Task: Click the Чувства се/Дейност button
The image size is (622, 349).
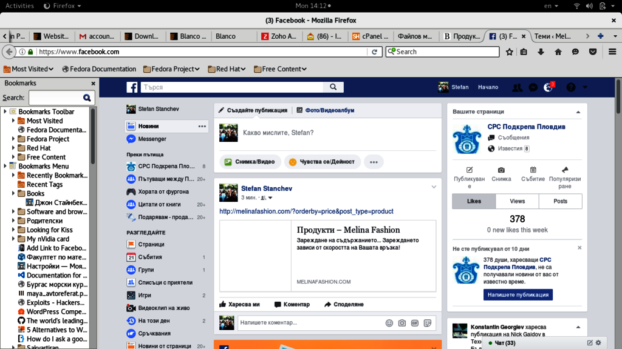Action: tap(322, 162)
